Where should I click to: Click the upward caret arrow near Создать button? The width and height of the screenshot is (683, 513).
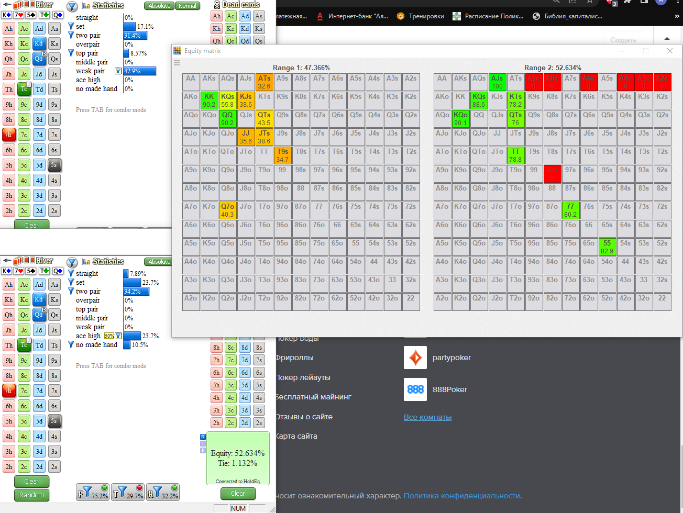[667, 39]
